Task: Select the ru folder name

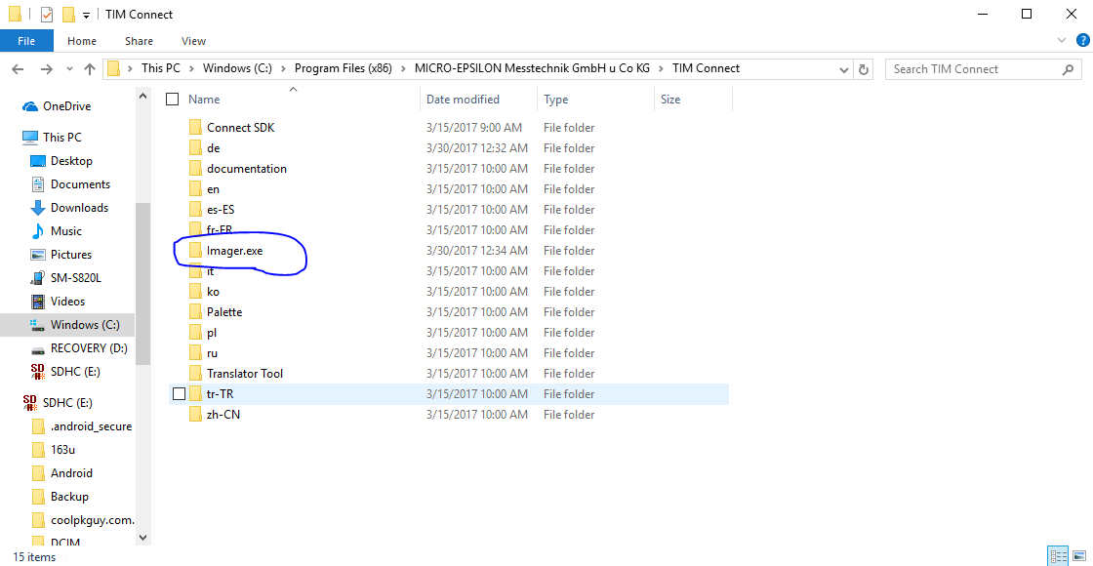Action: click(x=213, y=353)
